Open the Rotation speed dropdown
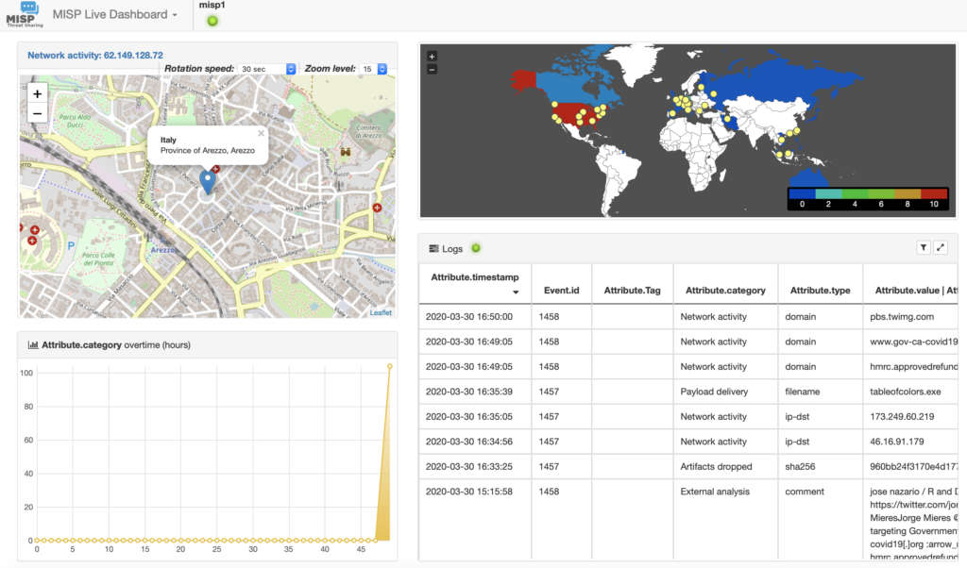Image resolution: width=967 pixels, height=568 pixels. coord(266,68)
